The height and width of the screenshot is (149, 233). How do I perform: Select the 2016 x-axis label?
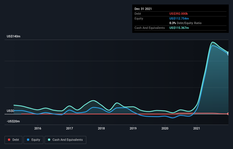pos(38,128)
